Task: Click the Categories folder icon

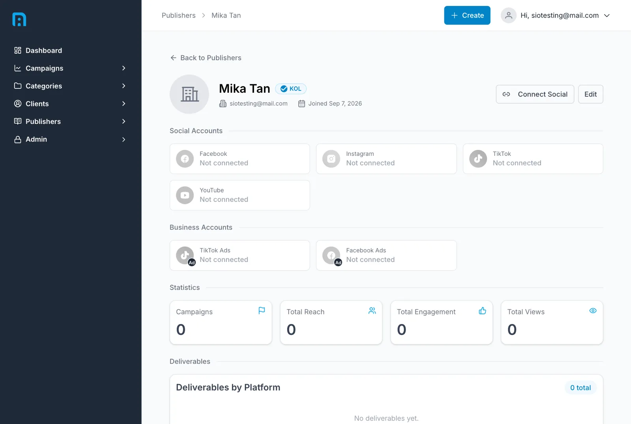Action: 18,86
